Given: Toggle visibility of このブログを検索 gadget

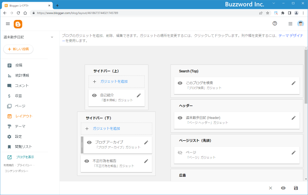Looking at the screenshot, I should (x=180, y=83).
